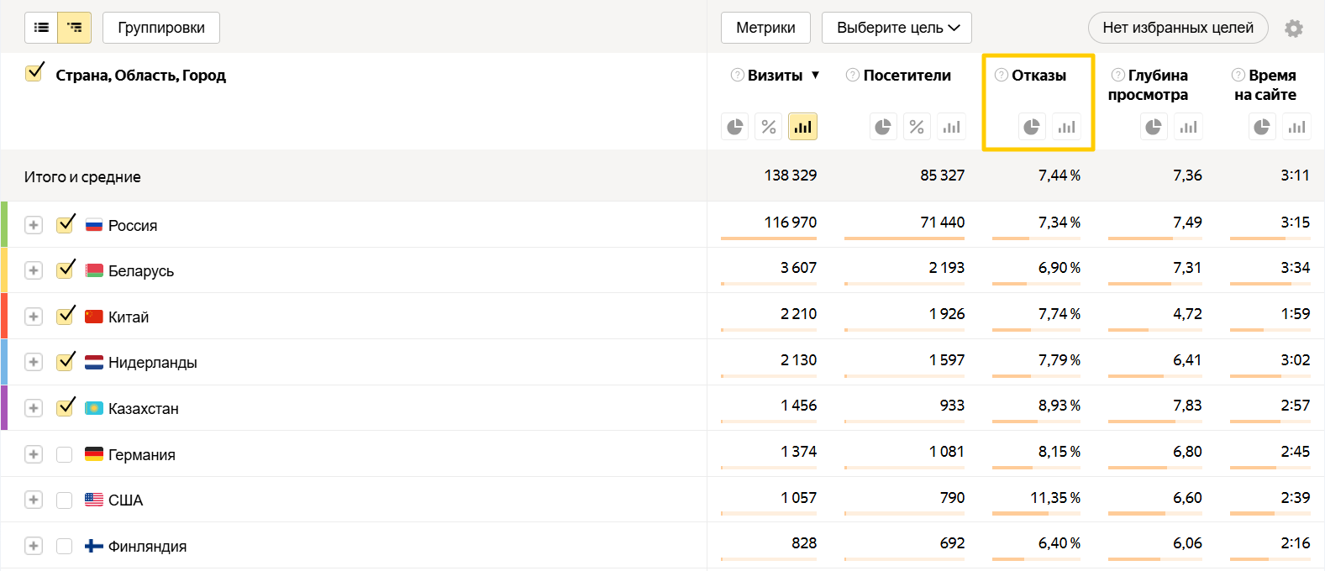Click help icon next to Глубина просмотра

1117,76
